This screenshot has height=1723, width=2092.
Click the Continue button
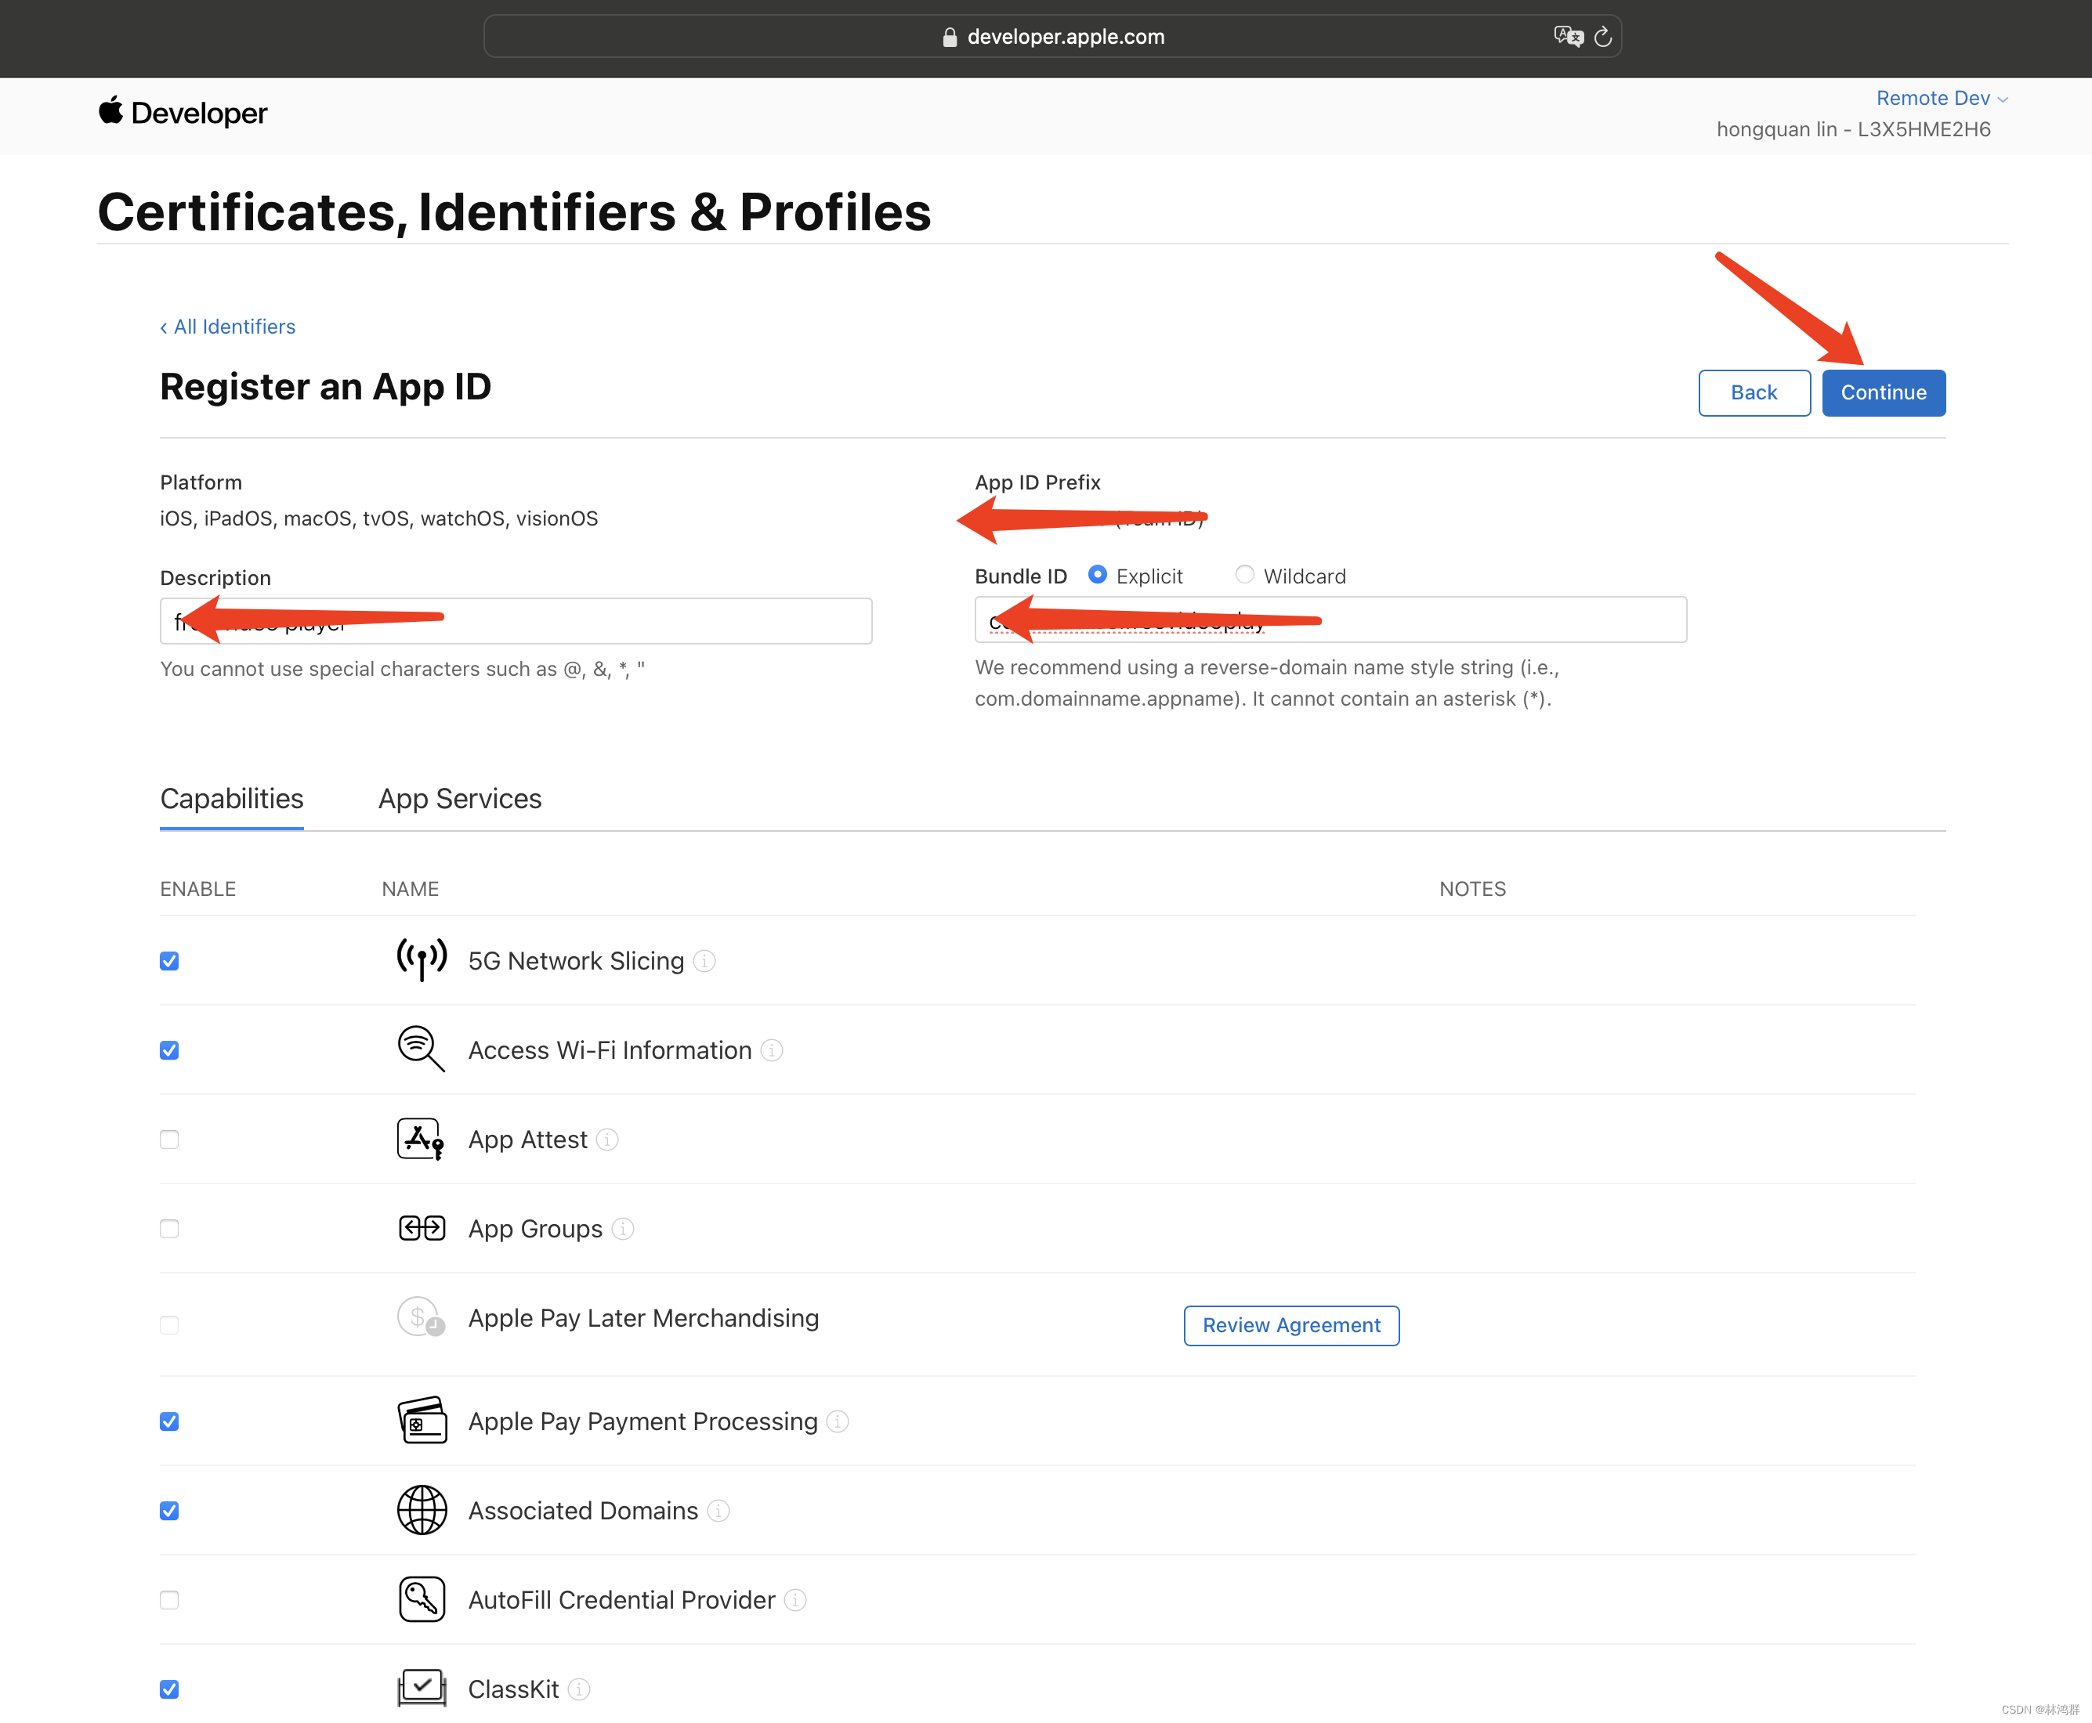click(x=1883, y=392)
